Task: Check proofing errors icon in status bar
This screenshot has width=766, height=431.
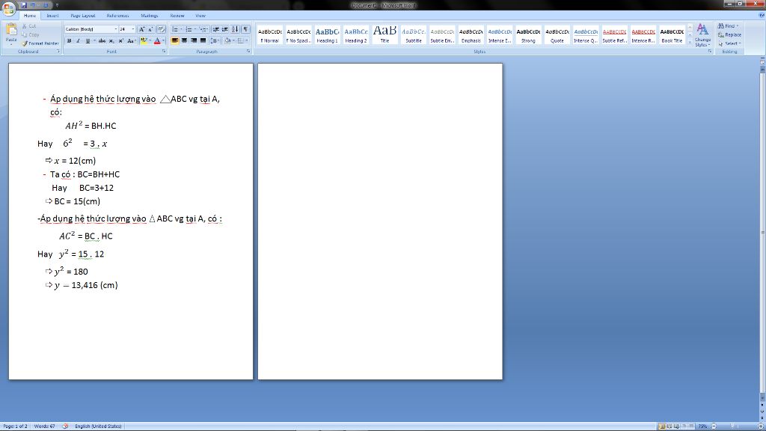Action: click(65, 426)
